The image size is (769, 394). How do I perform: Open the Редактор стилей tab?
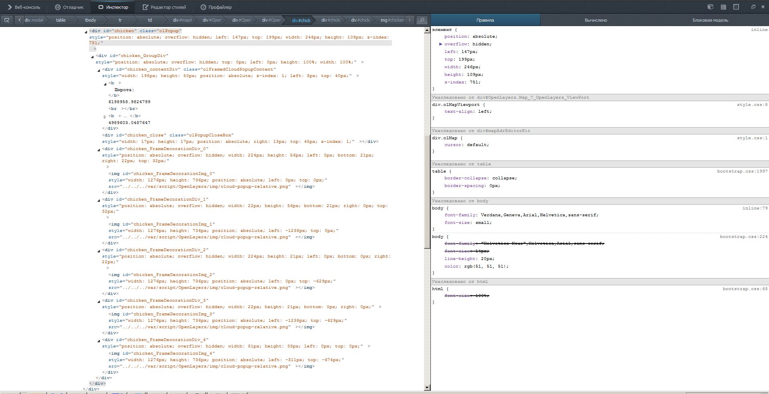[x=164, y=7]
